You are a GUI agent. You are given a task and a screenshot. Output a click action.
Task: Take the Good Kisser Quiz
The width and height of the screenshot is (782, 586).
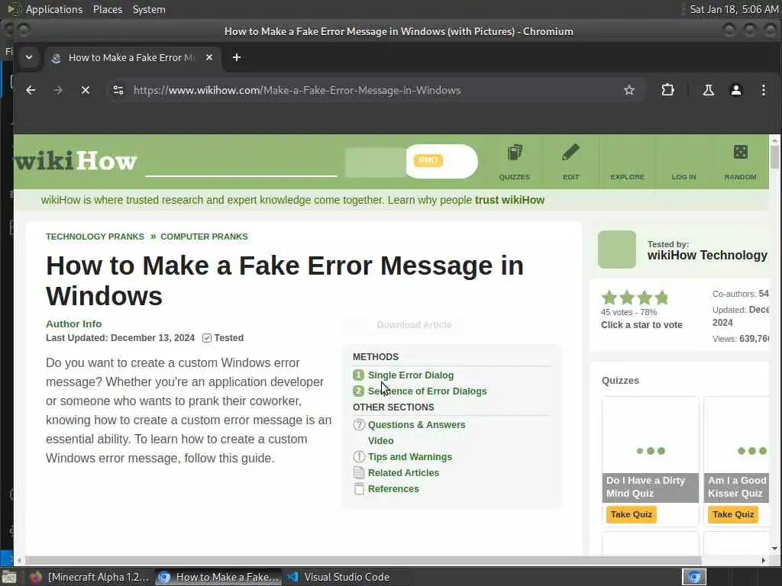[x=732, y=514]
